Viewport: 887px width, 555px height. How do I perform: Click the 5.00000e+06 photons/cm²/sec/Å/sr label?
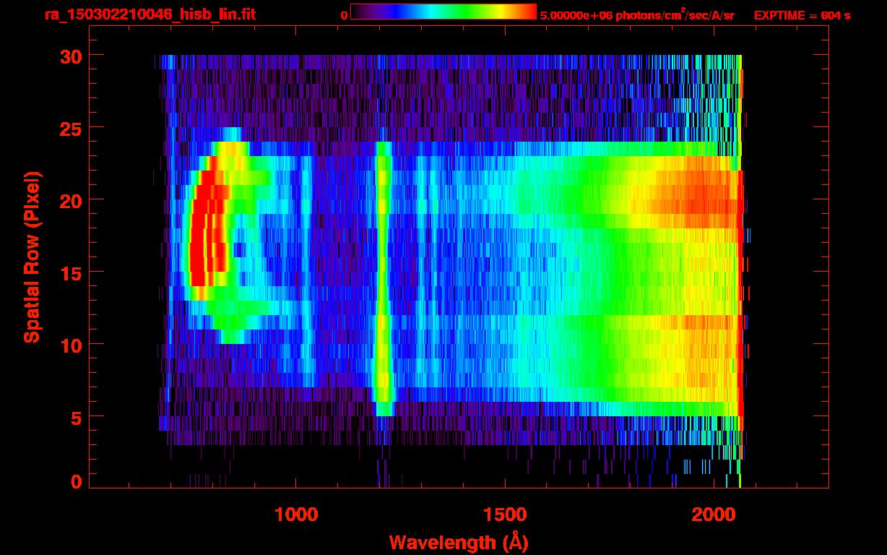(637, 14)
